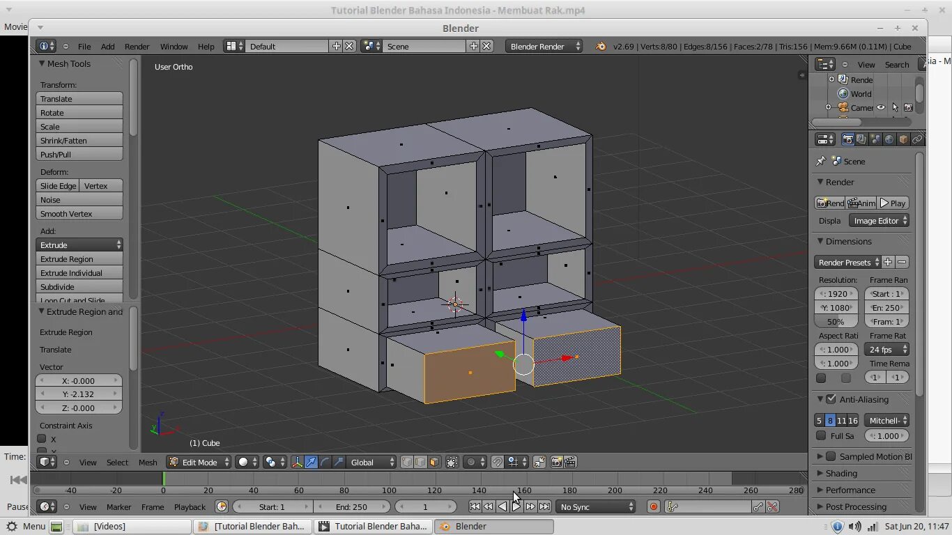This screenshot has width=952, height=535.
Task: Click the OpenGL render animation clapper icon
Action: click(570, 462)
